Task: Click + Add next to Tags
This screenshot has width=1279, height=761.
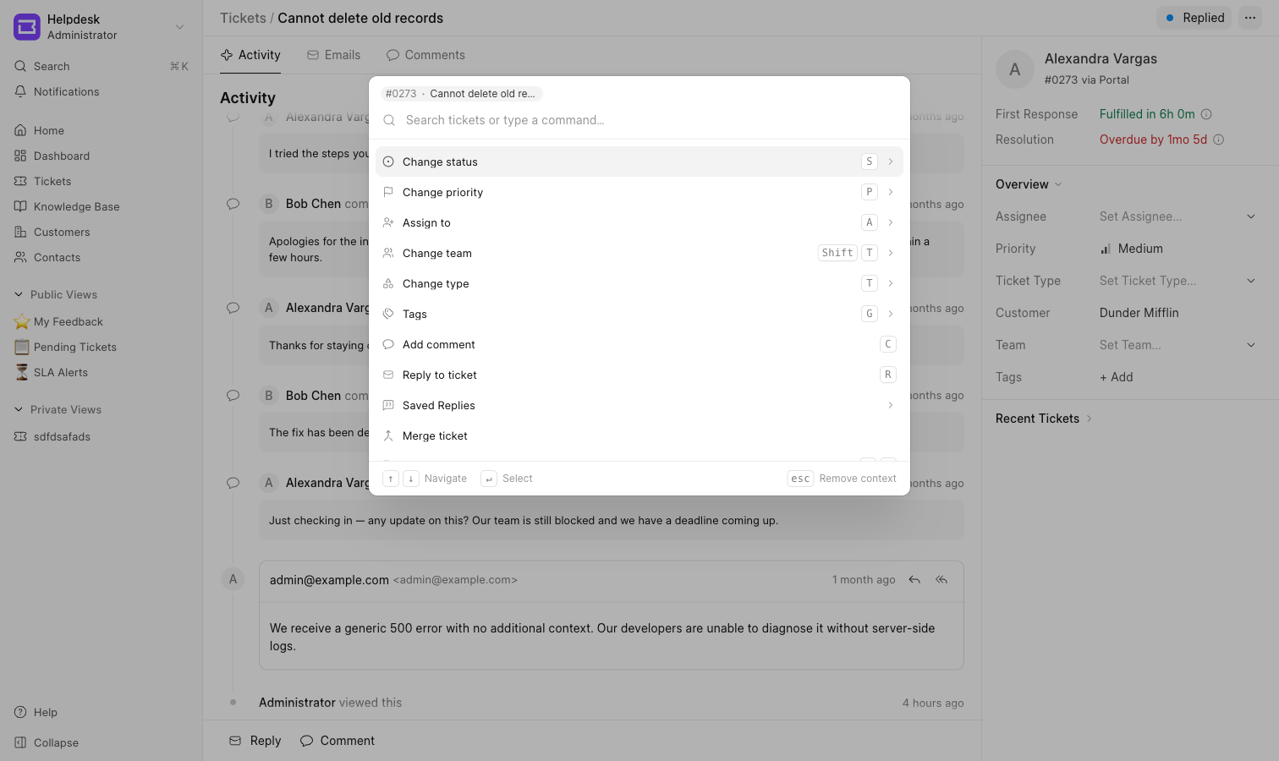Action: (1116, 377)
